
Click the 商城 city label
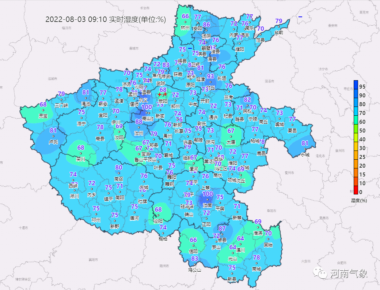tap(256, 269)
